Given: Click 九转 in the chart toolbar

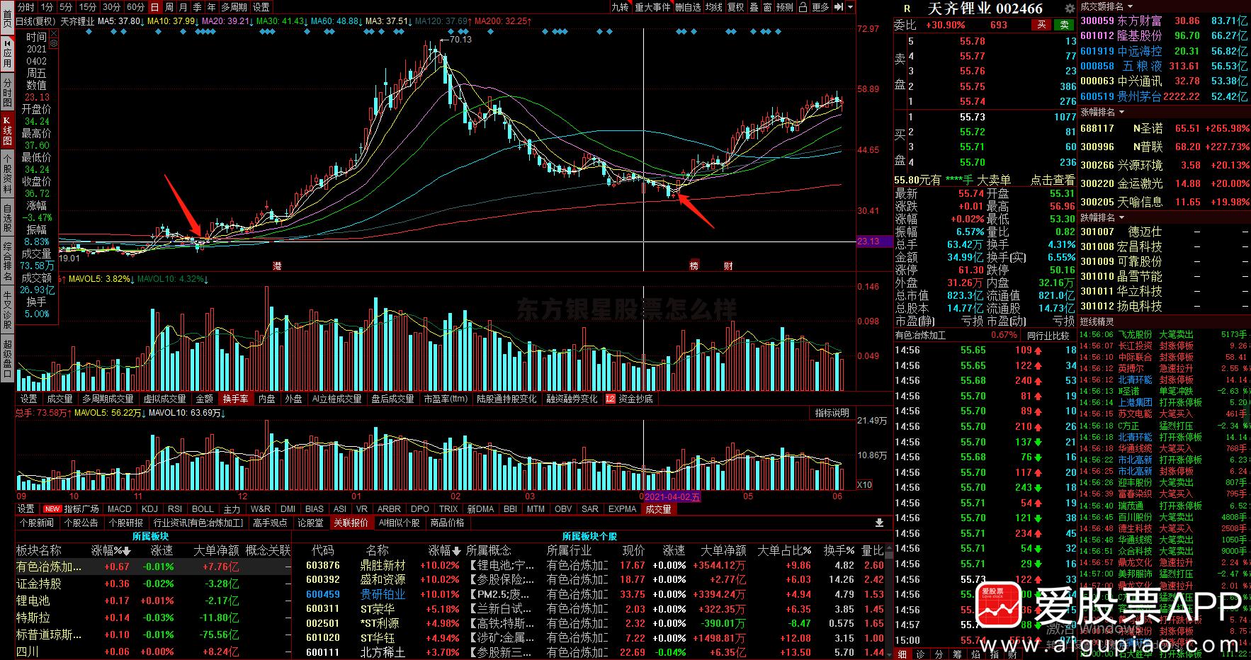Looking at the screenshot, I should (x=620, y=7).
